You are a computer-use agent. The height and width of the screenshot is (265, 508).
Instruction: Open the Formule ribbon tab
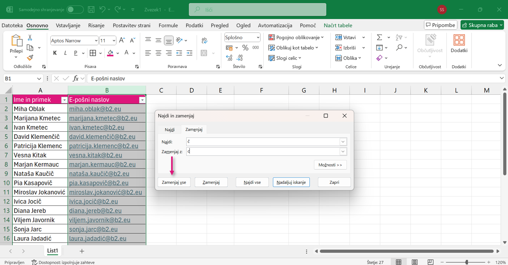tap(168, 25)
